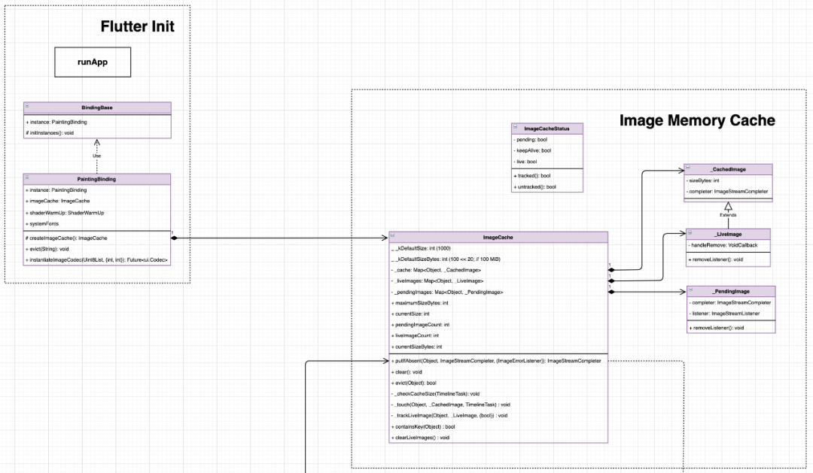Select the instantiateImageCodec method row
813x473 pixels.
pos(97,260)
